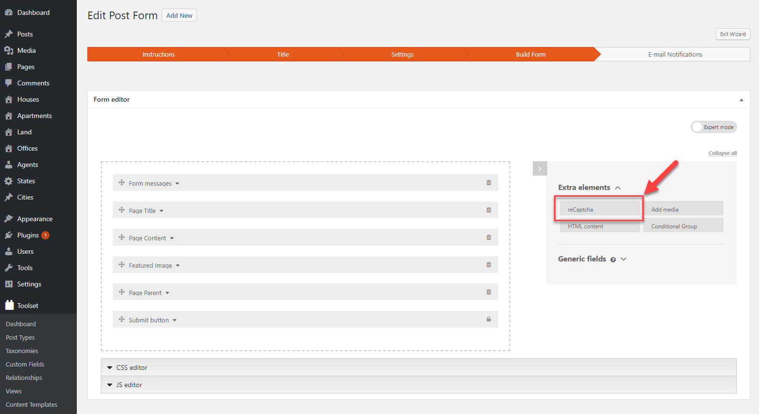Click the lock icon on Submit button row
This screenshot has height=414, width=759.
tap(489, 319)
